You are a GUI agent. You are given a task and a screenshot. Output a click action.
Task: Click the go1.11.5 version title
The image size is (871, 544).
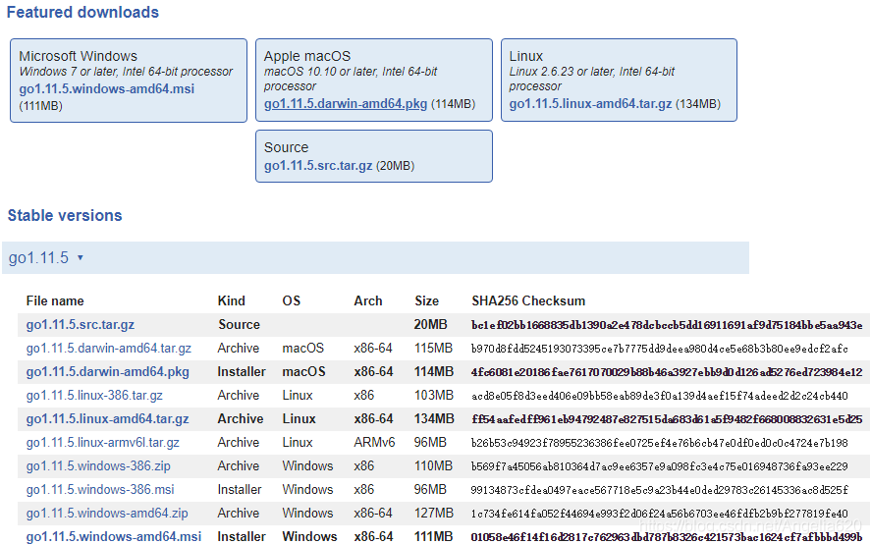[38, 258]
